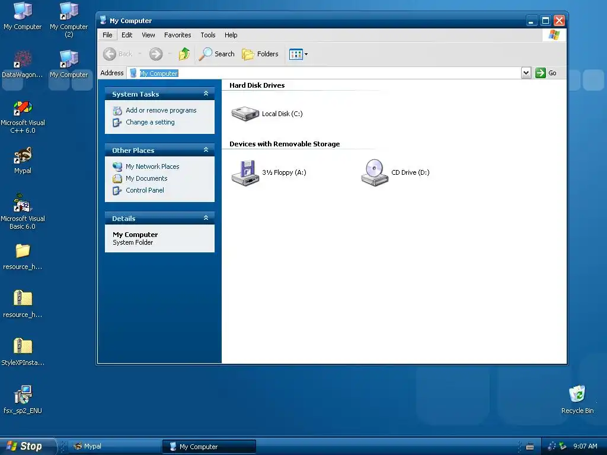Click the Back arrow toolbar button
The width and height of the screenshot is (607, 455).
(118, 54)
